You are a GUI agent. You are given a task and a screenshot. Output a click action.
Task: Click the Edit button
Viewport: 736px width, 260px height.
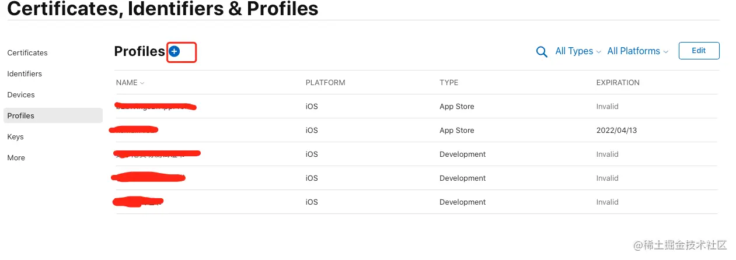click(x=699, y=51)
